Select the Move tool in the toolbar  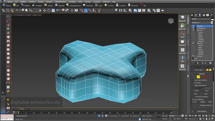[x=44, y=10]
